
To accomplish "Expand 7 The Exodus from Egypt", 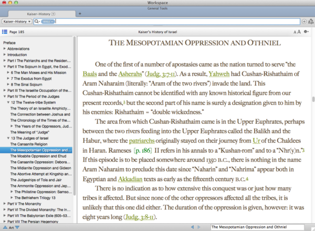I will 8,78.
